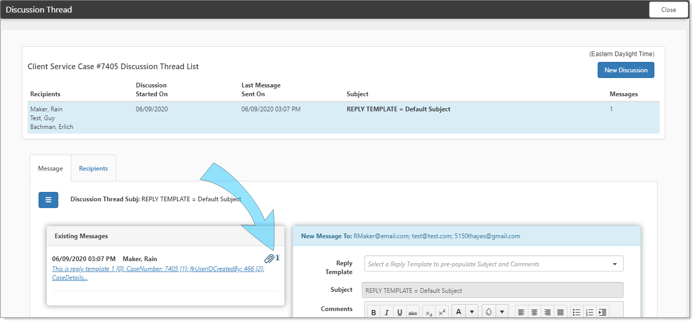Center align the comment text
The image size is (695, 323).
tap(534, 312)
